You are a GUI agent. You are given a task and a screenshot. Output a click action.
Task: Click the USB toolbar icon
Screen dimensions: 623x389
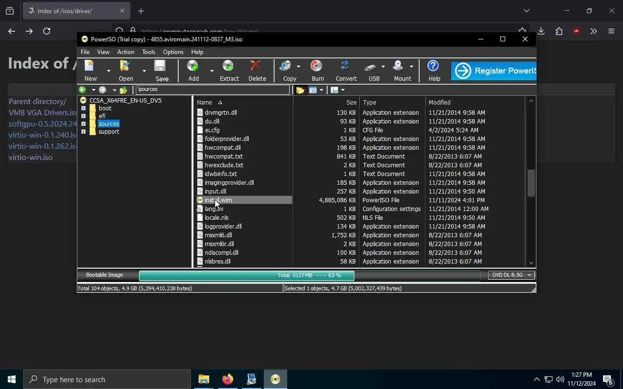point(373,71)
